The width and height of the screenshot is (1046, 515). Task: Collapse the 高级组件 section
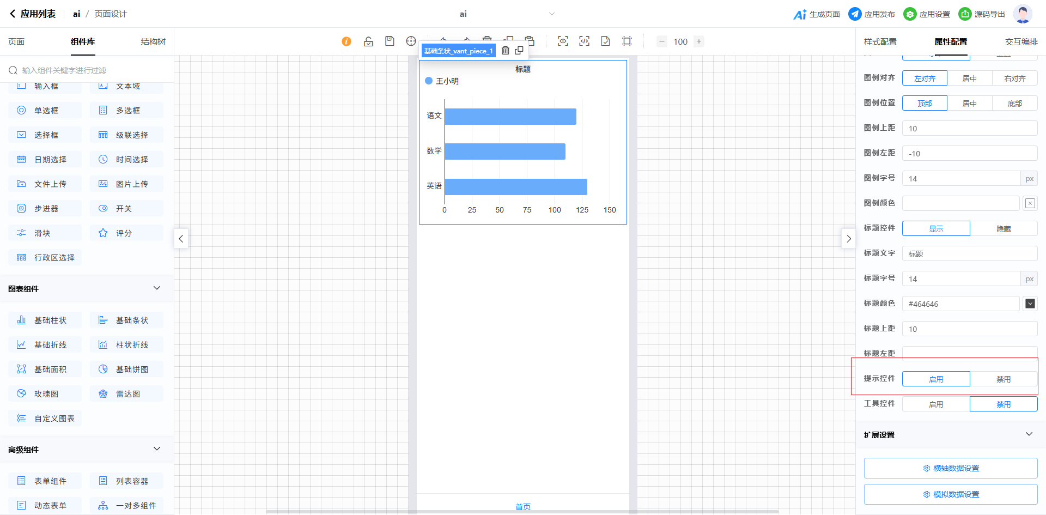(157, 449)
